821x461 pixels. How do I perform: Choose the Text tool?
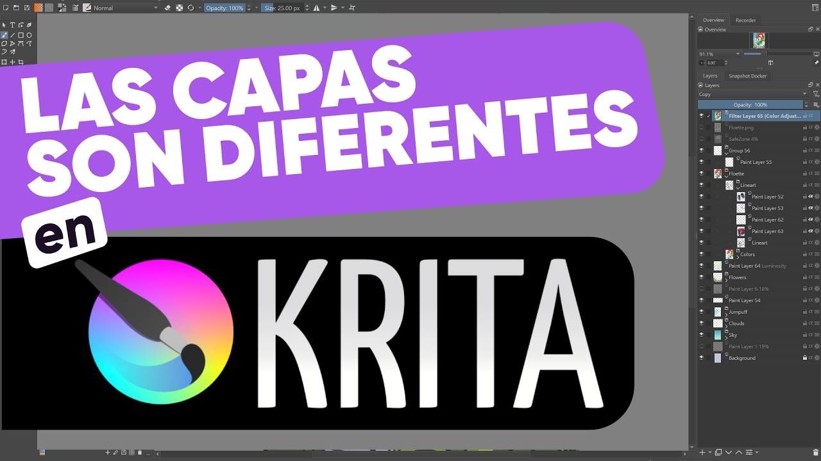(12, 25)
